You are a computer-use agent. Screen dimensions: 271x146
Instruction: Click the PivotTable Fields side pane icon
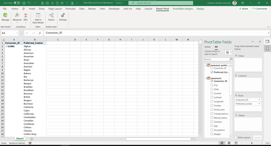click(267, 41)
